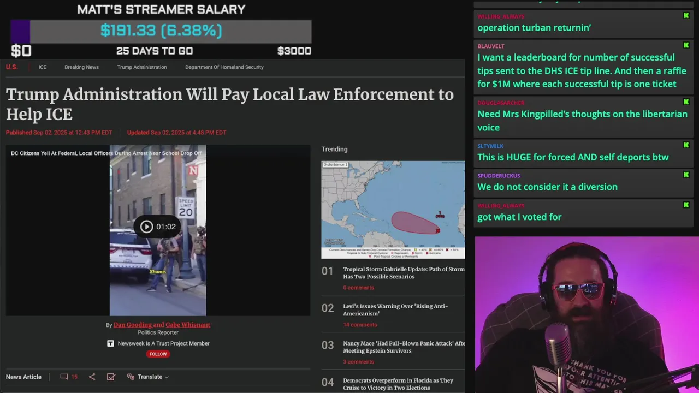This screenshot has height=393, width=699.
Task: Click the Published Sep 02, 2025 timestamp
Action: 59,132
